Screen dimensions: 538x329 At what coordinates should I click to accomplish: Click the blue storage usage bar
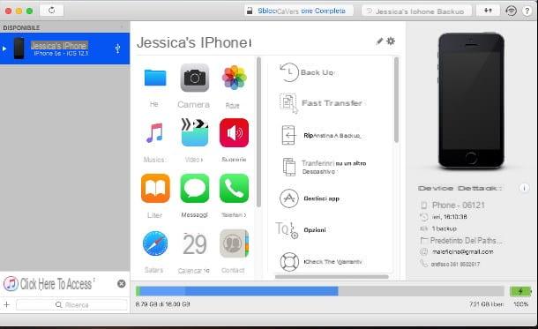[x=237, y=291]
